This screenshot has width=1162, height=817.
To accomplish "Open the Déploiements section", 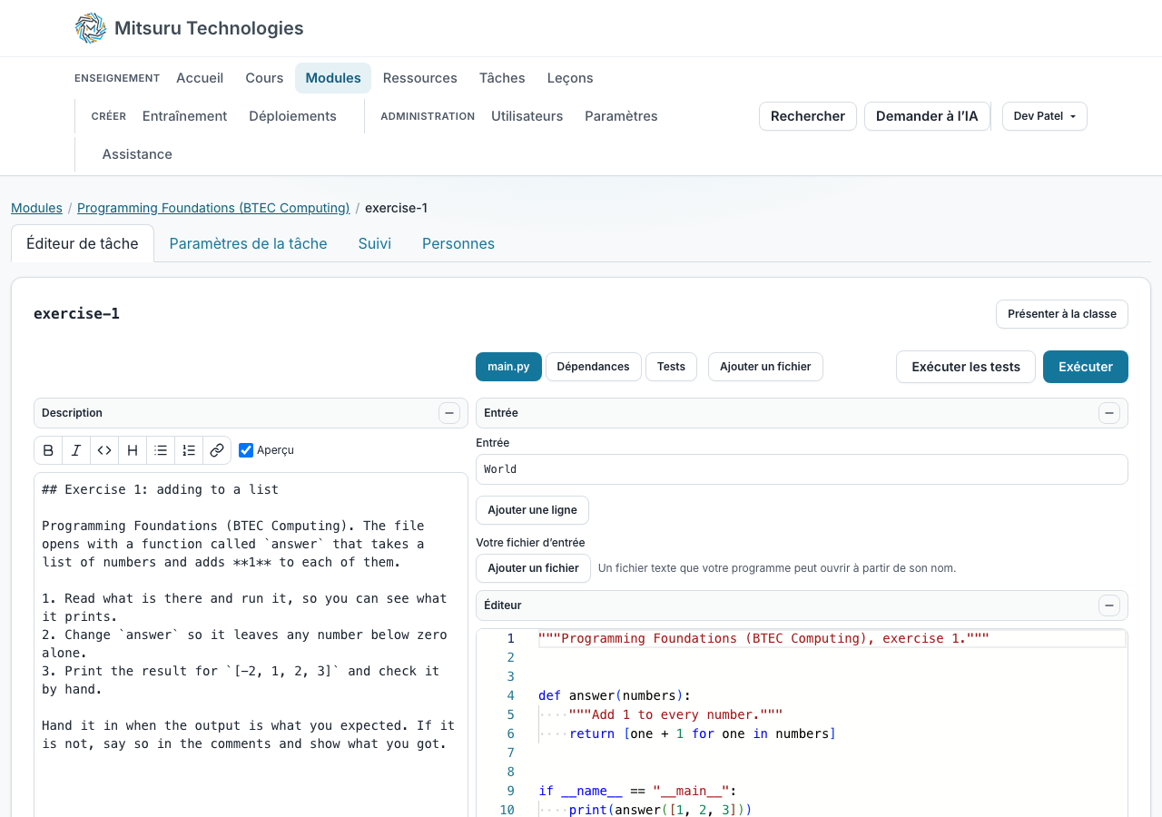I will pyautogui.click(x=292, y=116).
